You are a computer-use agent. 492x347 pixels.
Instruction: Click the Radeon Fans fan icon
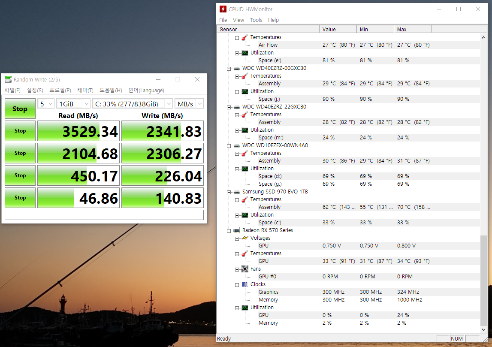(x=245, y=269)
